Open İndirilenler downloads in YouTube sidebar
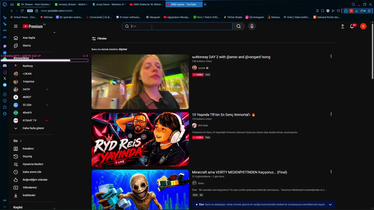 [x=29, y=195]
